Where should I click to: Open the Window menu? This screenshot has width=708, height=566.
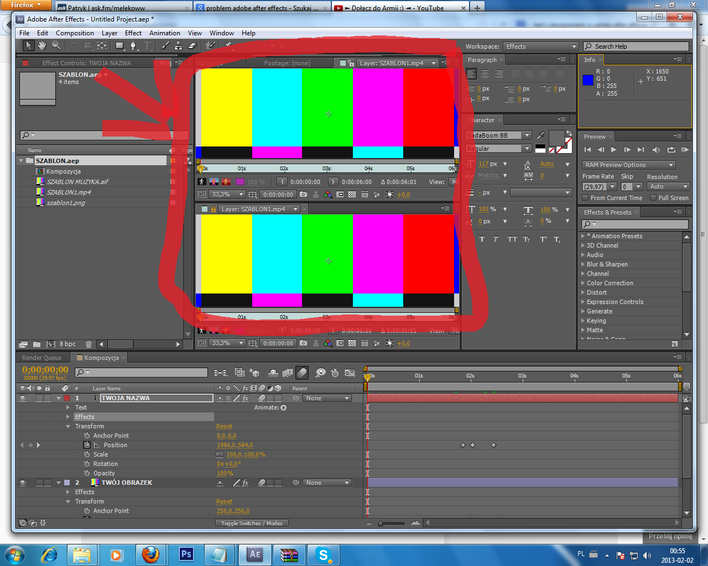pos(221,33)
